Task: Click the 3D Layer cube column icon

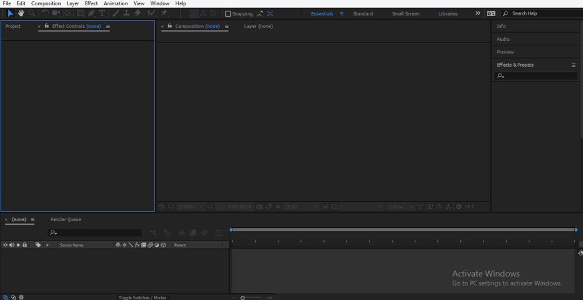Action: tap(163, 245)
